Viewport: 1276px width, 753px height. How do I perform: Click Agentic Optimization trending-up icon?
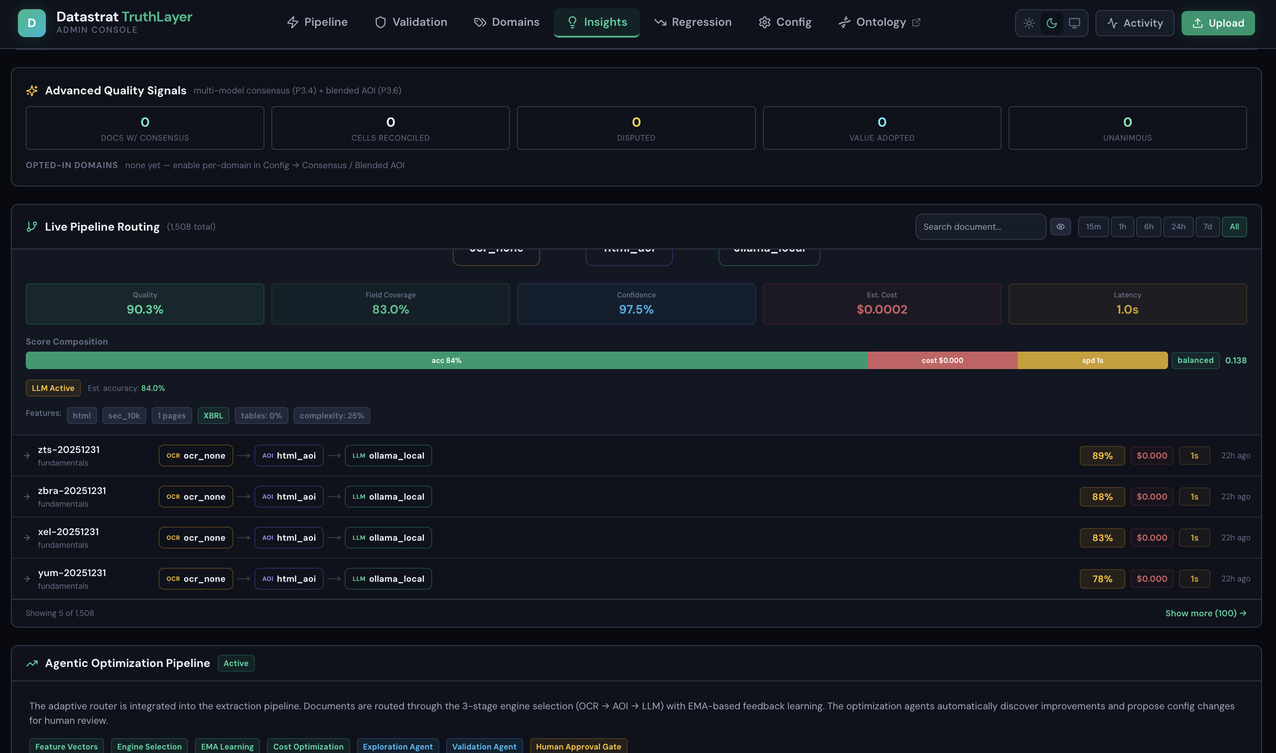(x=32, y=663)
